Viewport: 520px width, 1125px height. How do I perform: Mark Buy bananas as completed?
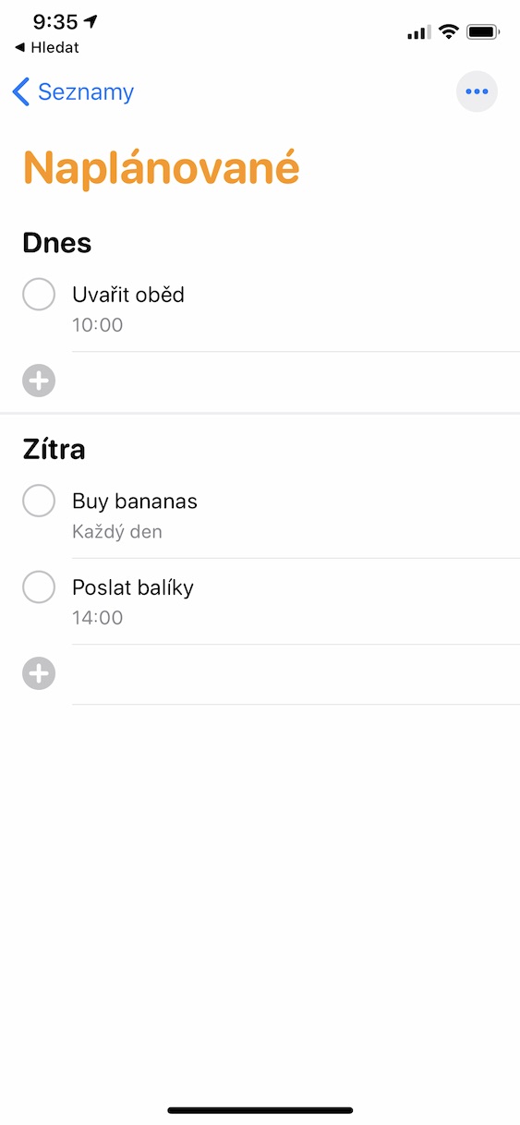39,502
